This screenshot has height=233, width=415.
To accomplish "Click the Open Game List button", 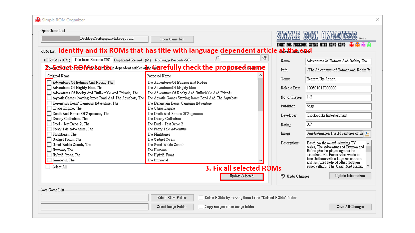I will [172, 39].
